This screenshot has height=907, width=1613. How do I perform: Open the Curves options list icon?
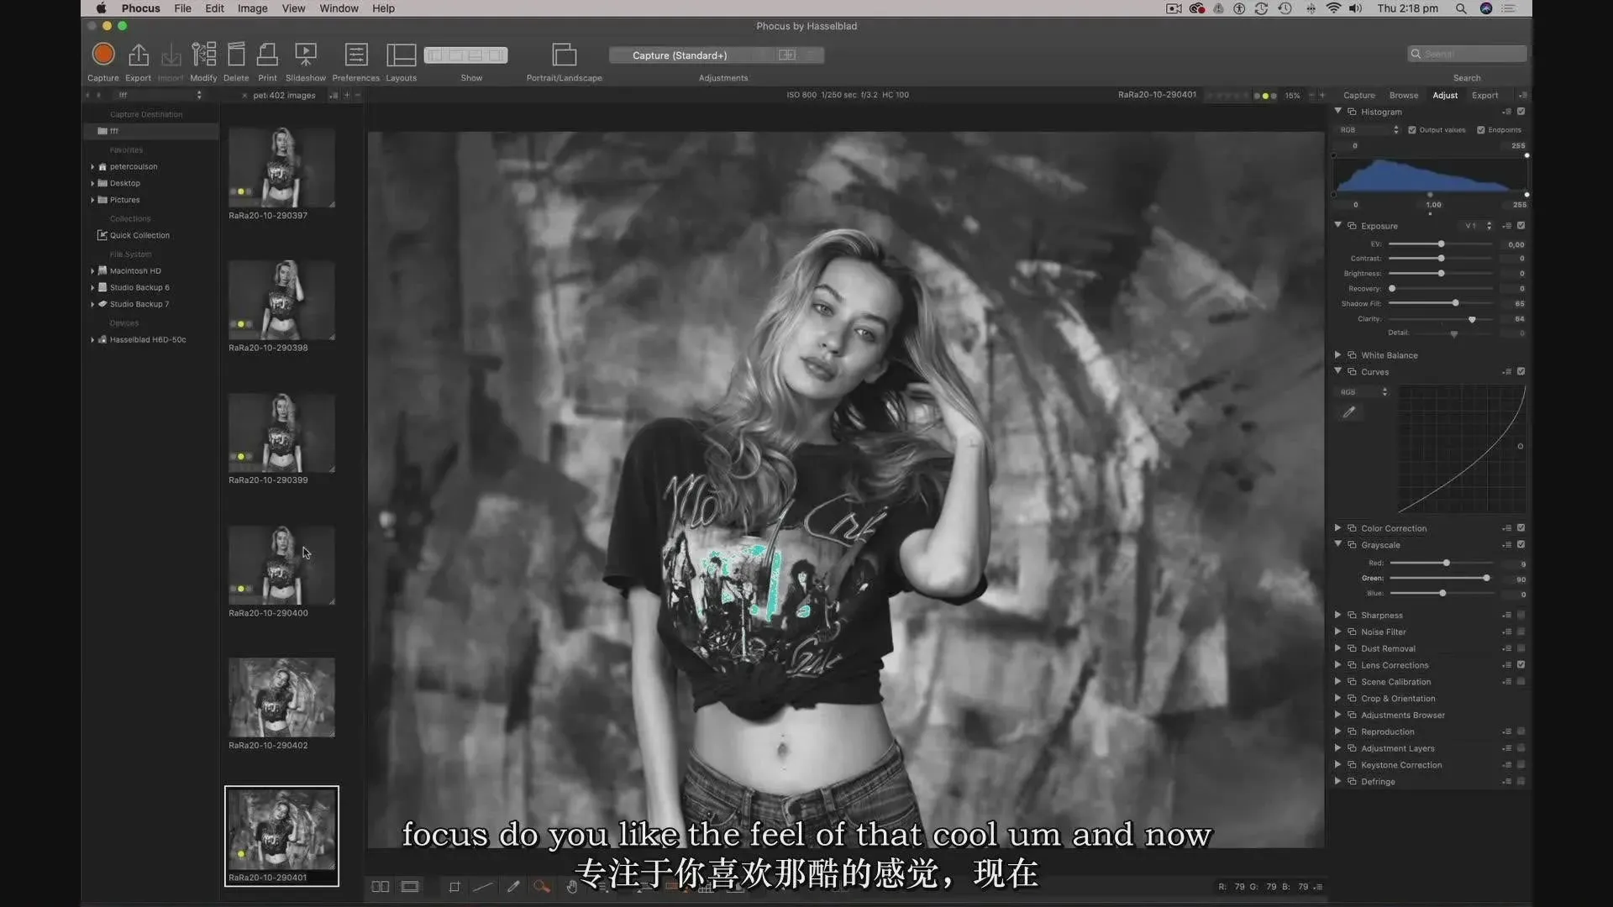click(x=1507, y=372)
